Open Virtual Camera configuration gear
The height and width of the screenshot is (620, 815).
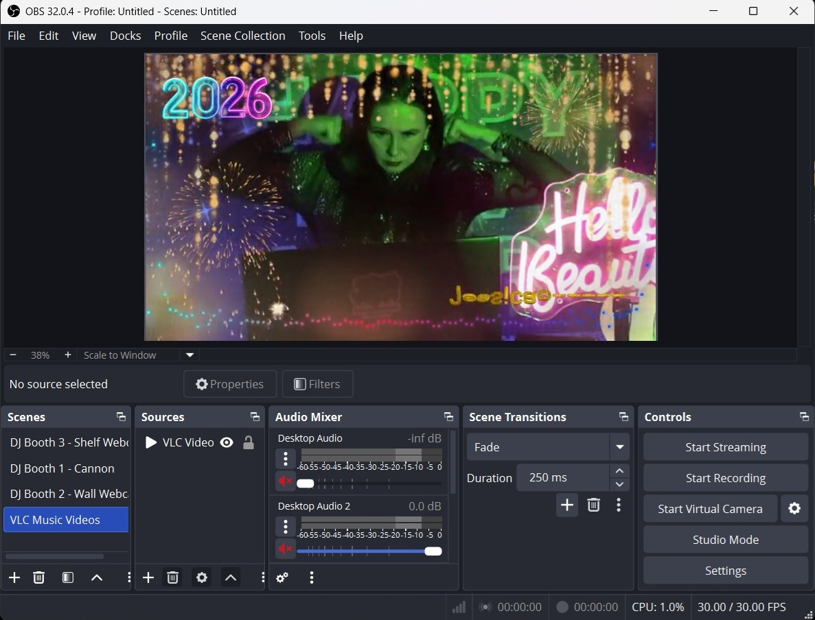794,508
